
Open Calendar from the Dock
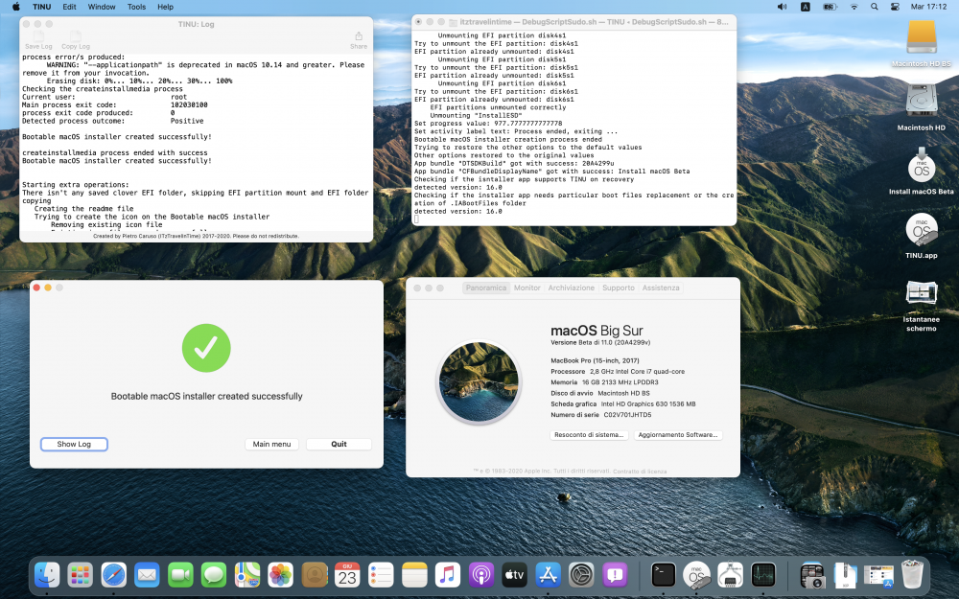tap(347, 575)
